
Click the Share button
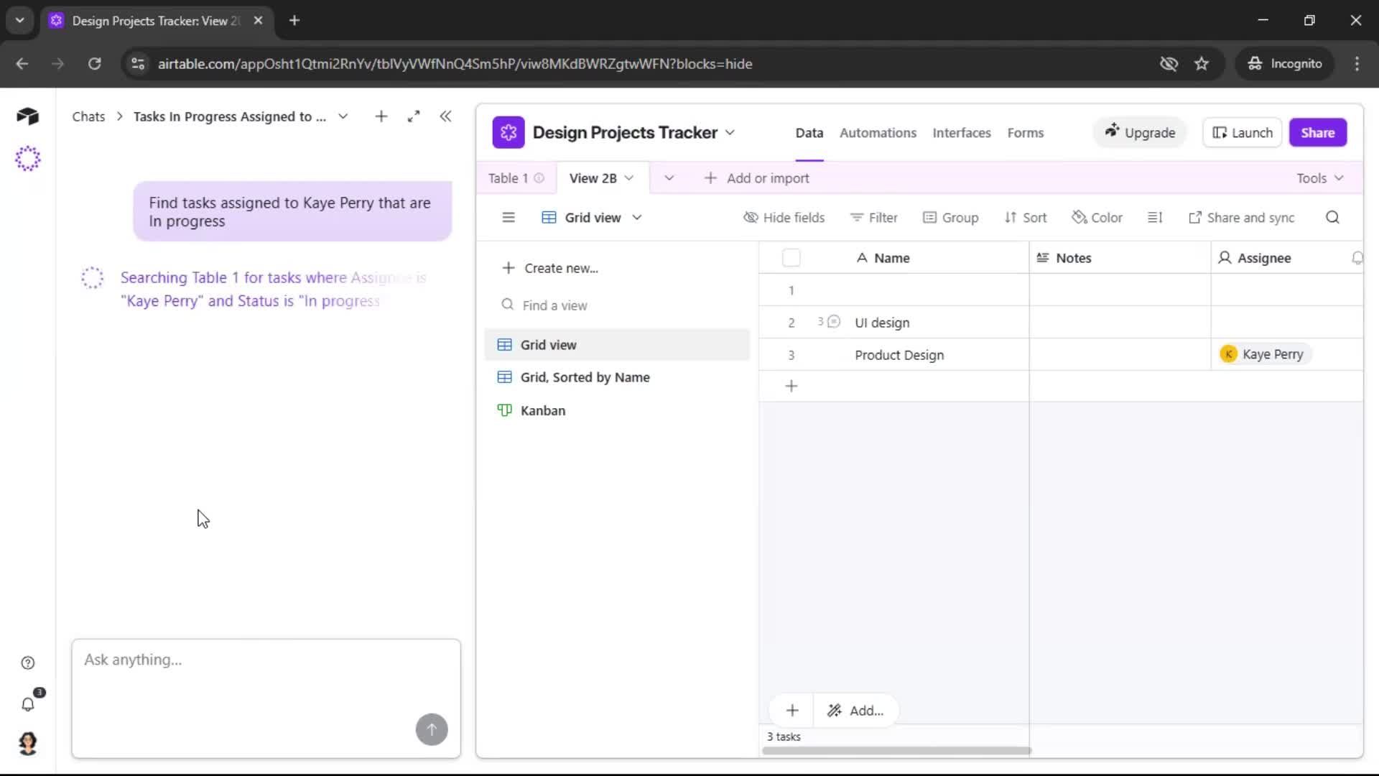pyautogui.click(x=1317, y=132)
